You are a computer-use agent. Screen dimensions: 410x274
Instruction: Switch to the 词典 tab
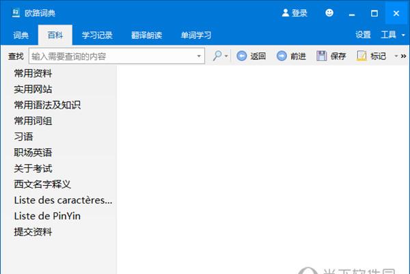(x=21, y=35)
